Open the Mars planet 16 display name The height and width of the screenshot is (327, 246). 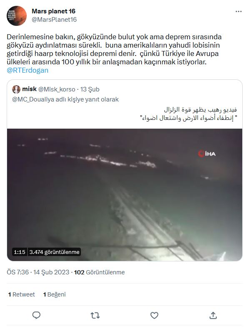53,11
